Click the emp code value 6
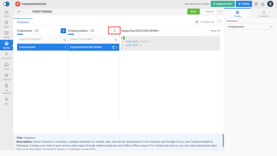 [x=140, y=45]
